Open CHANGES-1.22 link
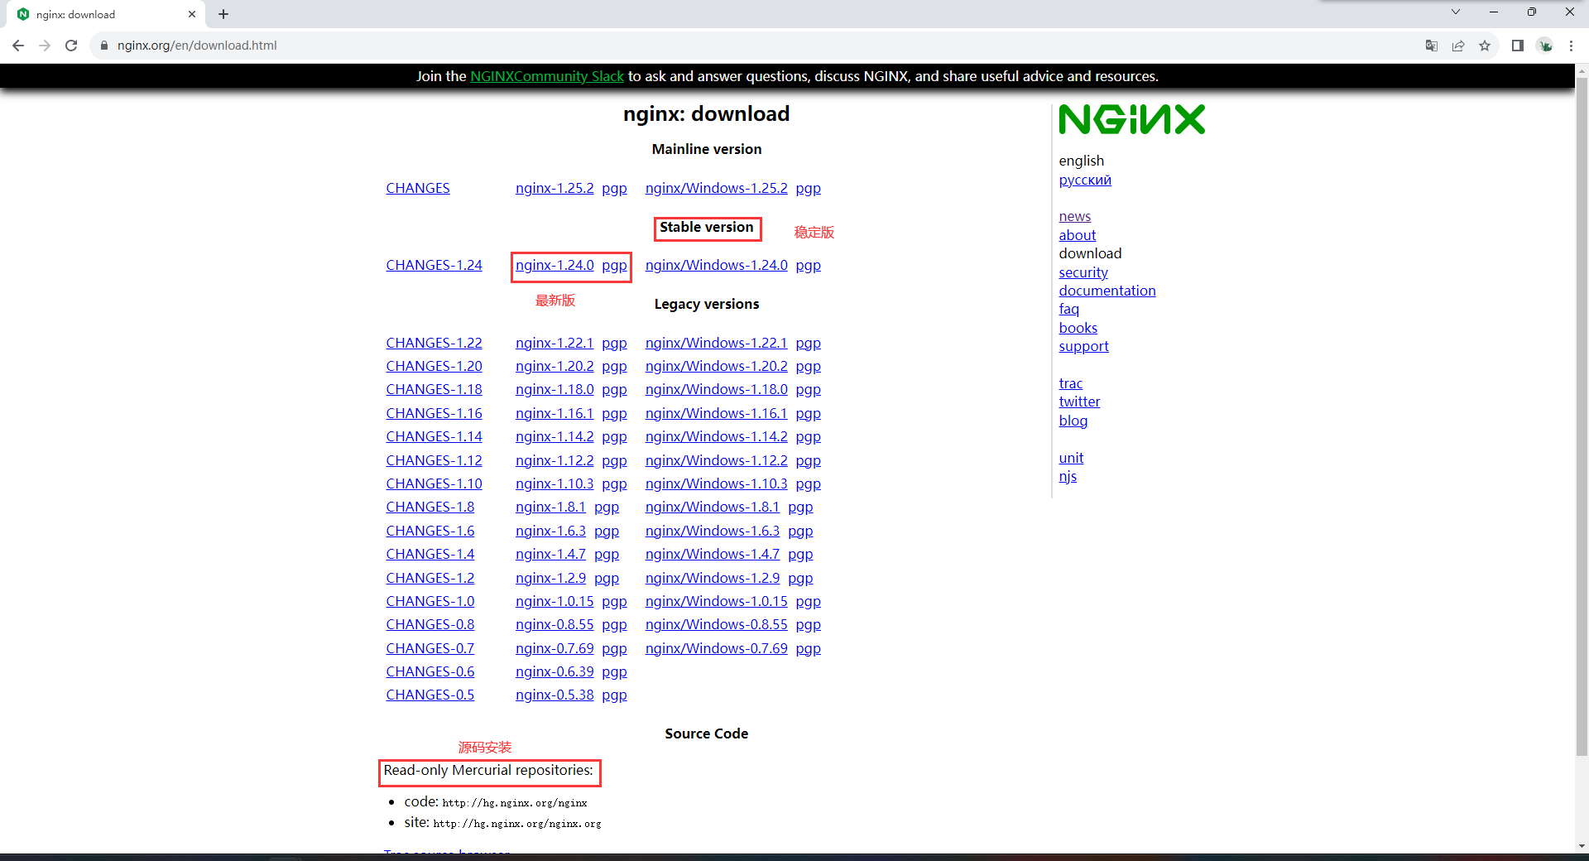This screenshot has height=861, width=1589. tap(434, 343)
